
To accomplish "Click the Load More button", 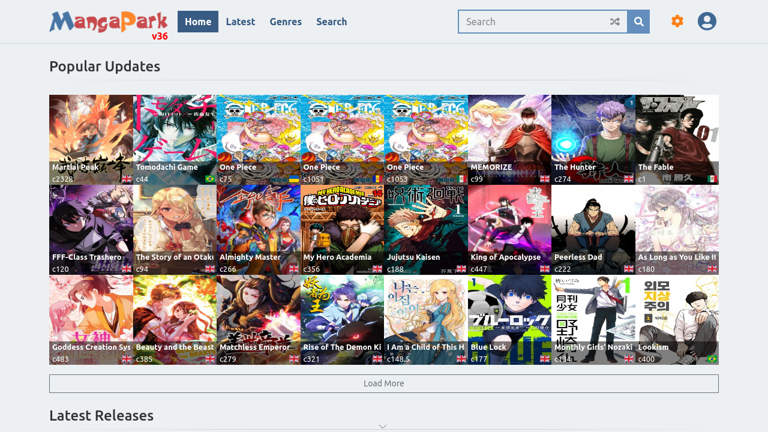I will click(x=384, y=383).
